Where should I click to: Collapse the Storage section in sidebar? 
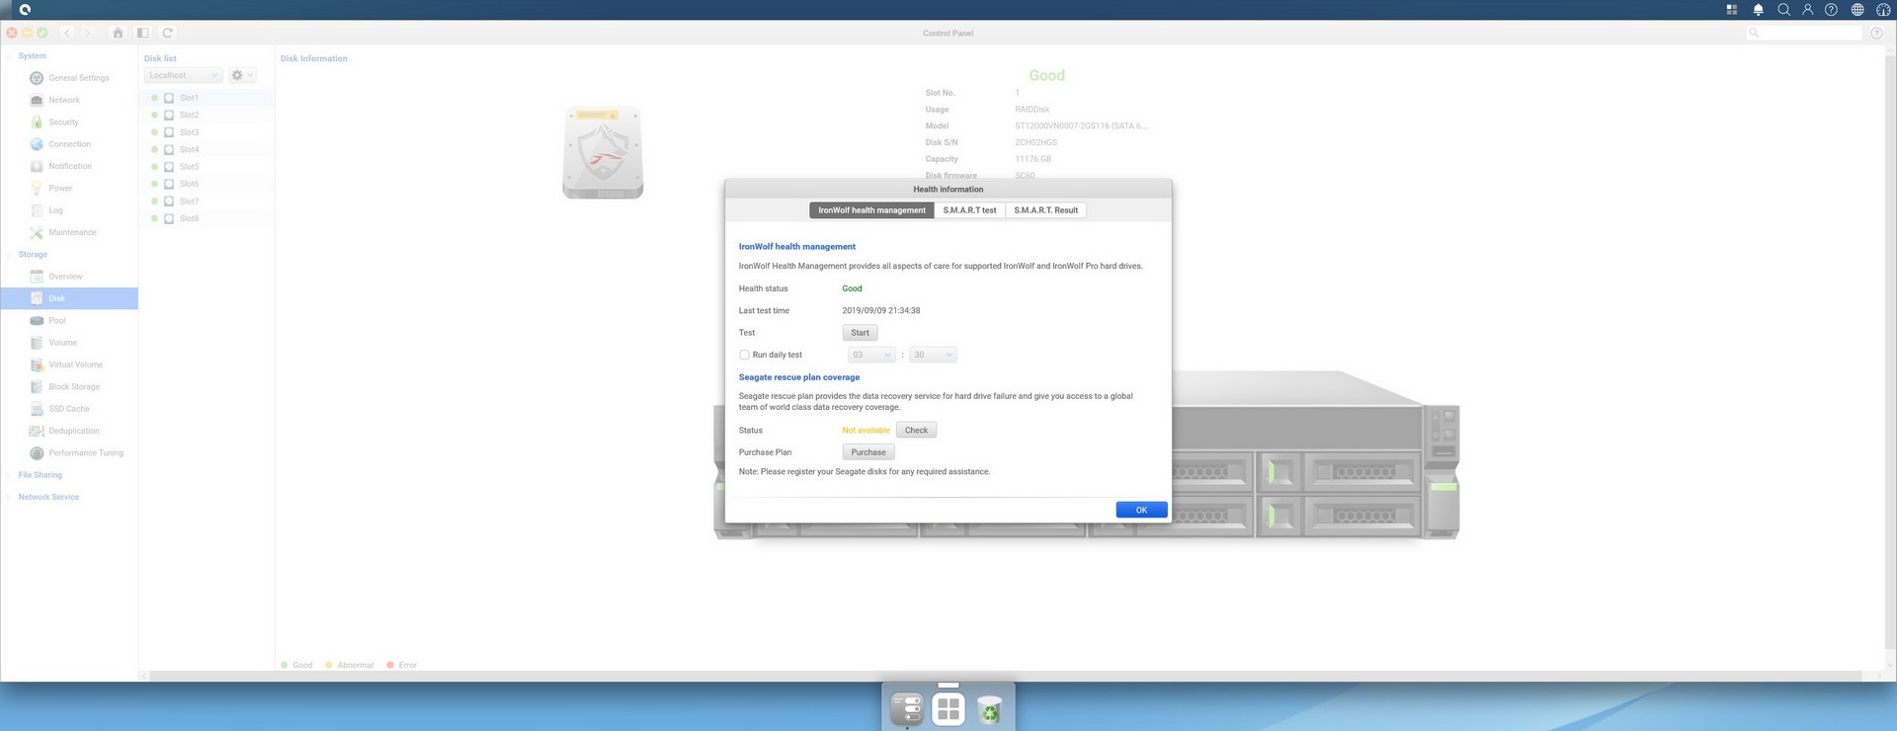tap(8, 255)
